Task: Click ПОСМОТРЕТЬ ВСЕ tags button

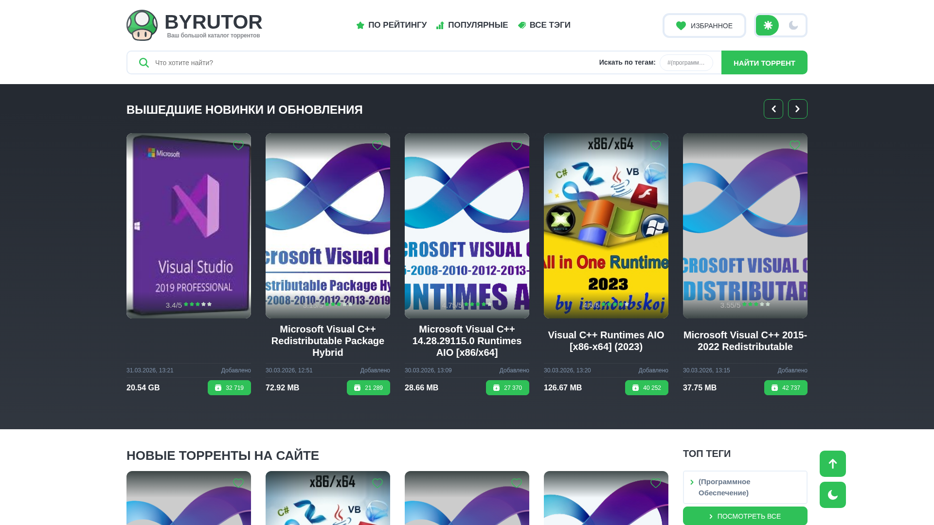Action: [745, 516]
